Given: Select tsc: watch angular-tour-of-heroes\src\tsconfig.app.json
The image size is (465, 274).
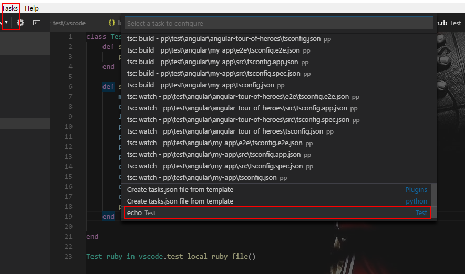Looking at the screenshot, I should tap(279, 108).
